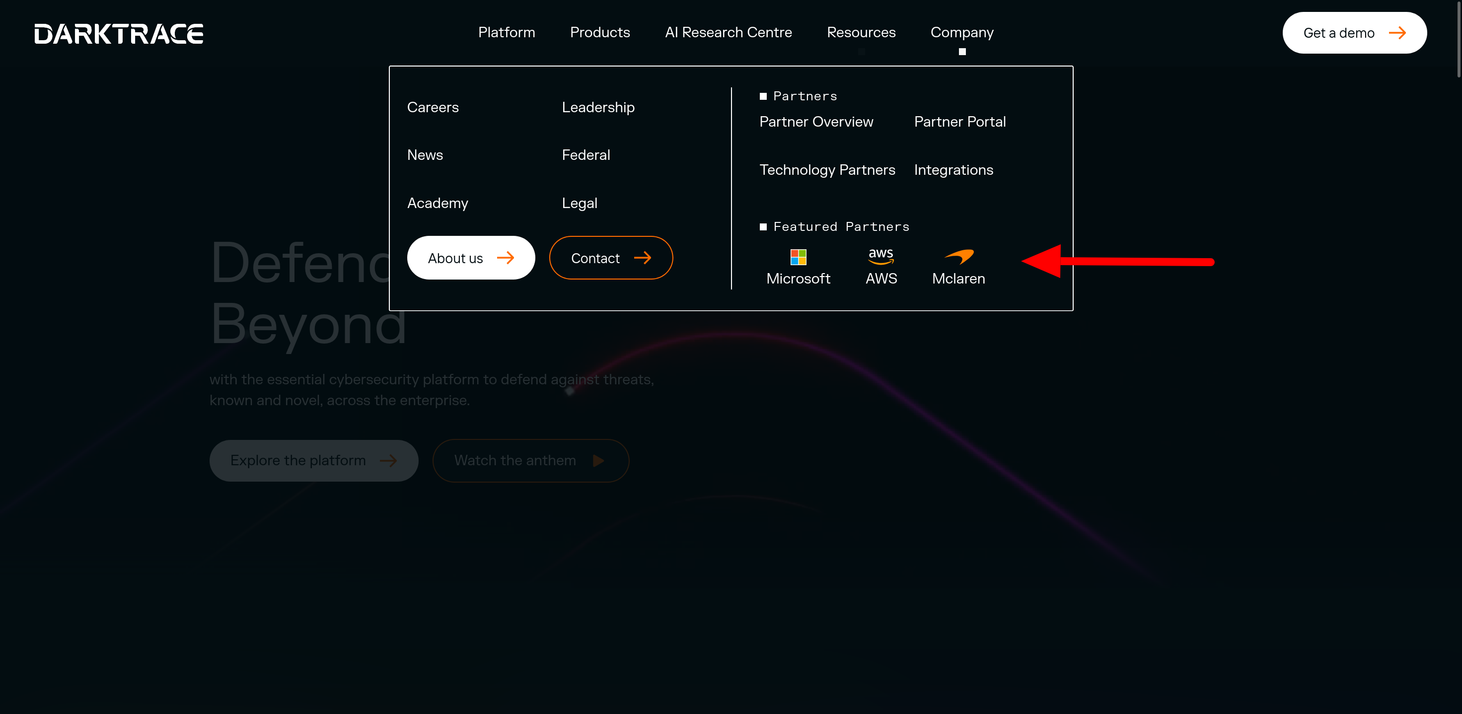Image resolution: width=1462 pixels, height=714 pixels.
Task: Open the Partner Portal link
Action: coord(960,122)
